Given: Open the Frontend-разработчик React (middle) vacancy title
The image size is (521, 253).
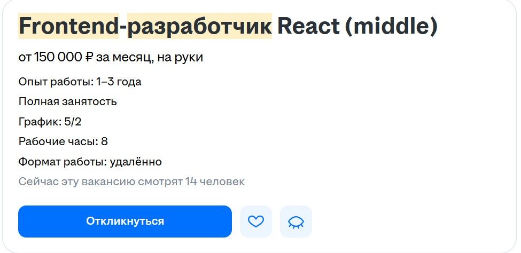Looking at the screenshot, I should click(228, 26).
